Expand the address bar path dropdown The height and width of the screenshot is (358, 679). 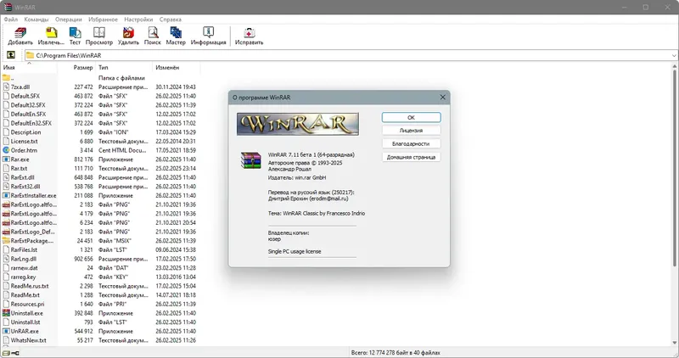point(674,55)
